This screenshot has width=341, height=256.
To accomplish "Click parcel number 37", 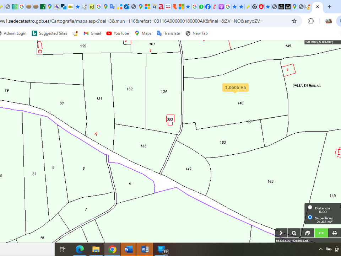I will click(x=34, y=174).
